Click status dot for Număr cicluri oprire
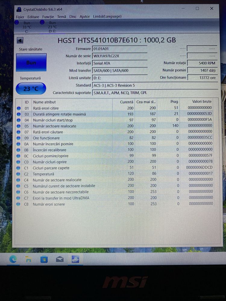 [18, 162]
